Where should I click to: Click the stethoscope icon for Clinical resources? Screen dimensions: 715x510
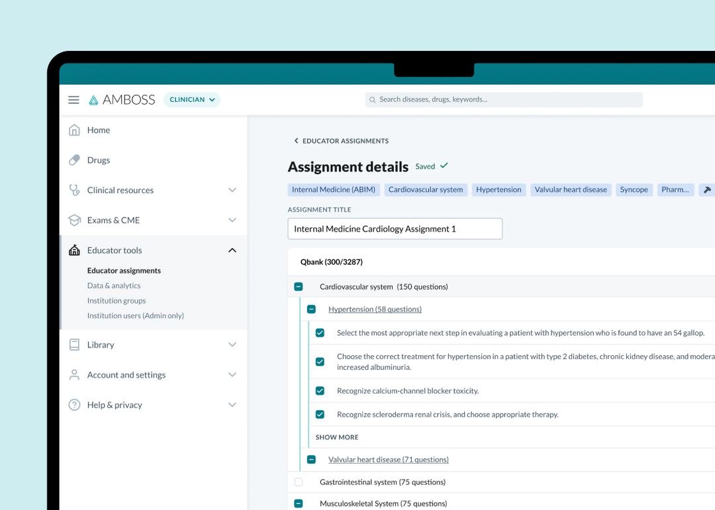coord(74,190)
